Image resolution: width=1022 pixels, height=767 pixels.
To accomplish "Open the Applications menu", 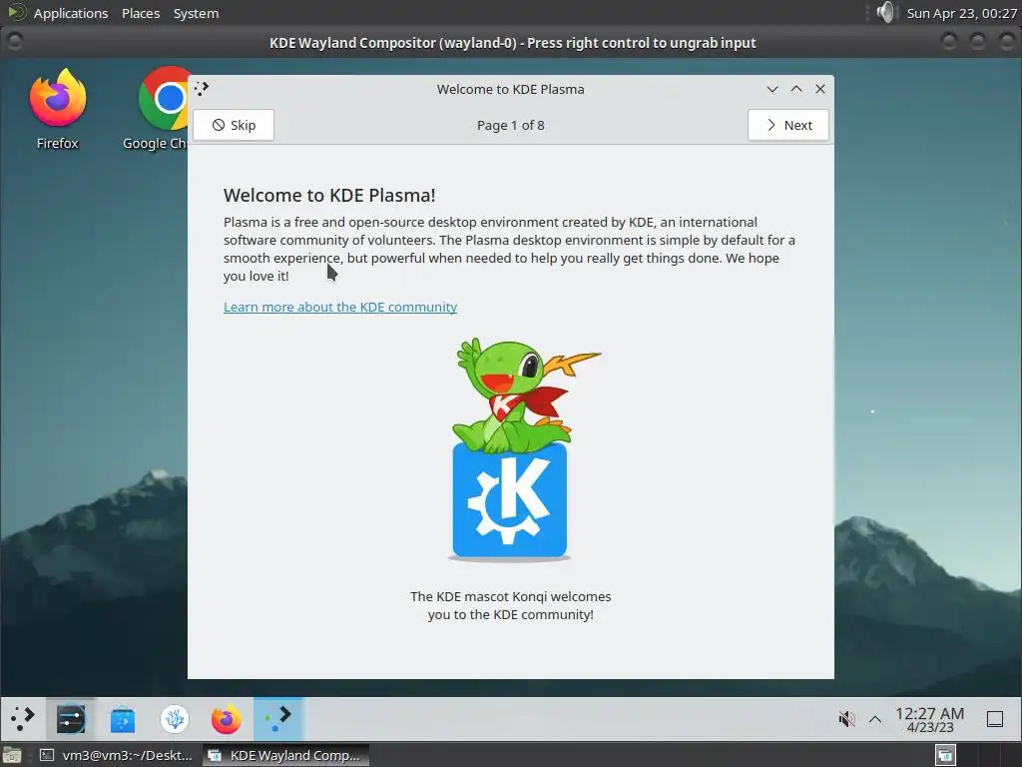I will [x=71, y=13].
